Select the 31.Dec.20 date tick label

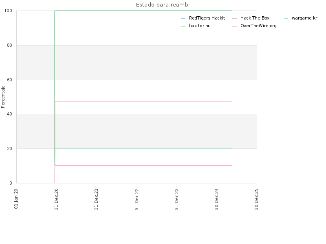coord(56,199)
